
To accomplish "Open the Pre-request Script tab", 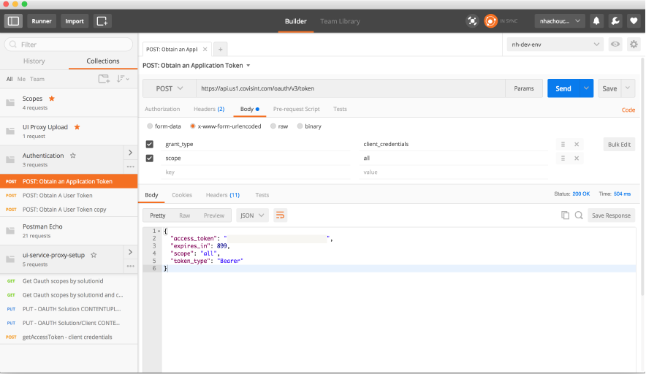I will [x=296, y=109].
